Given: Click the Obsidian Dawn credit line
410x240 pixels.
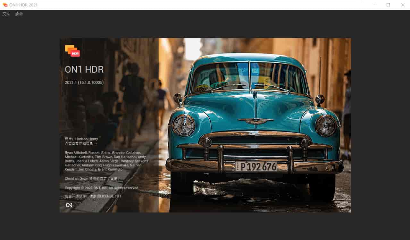Looking at the screenshot, I should point(92,179).
